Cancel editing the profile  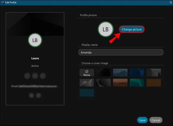coord(156,120)
